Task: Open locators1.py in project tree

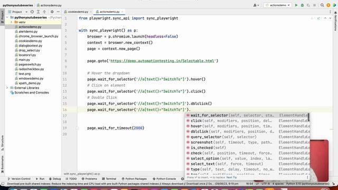Action: (x=27, y=55)
